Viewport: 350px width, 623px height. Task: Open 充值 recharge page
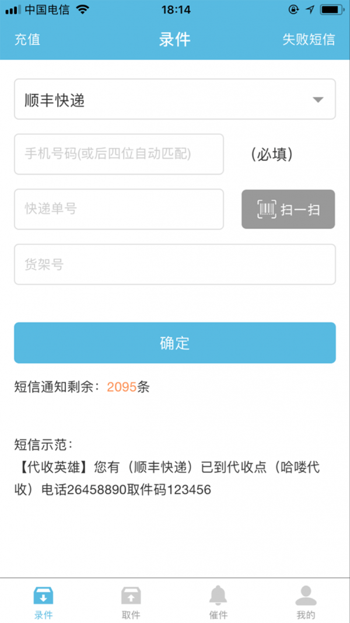[27, 40]
